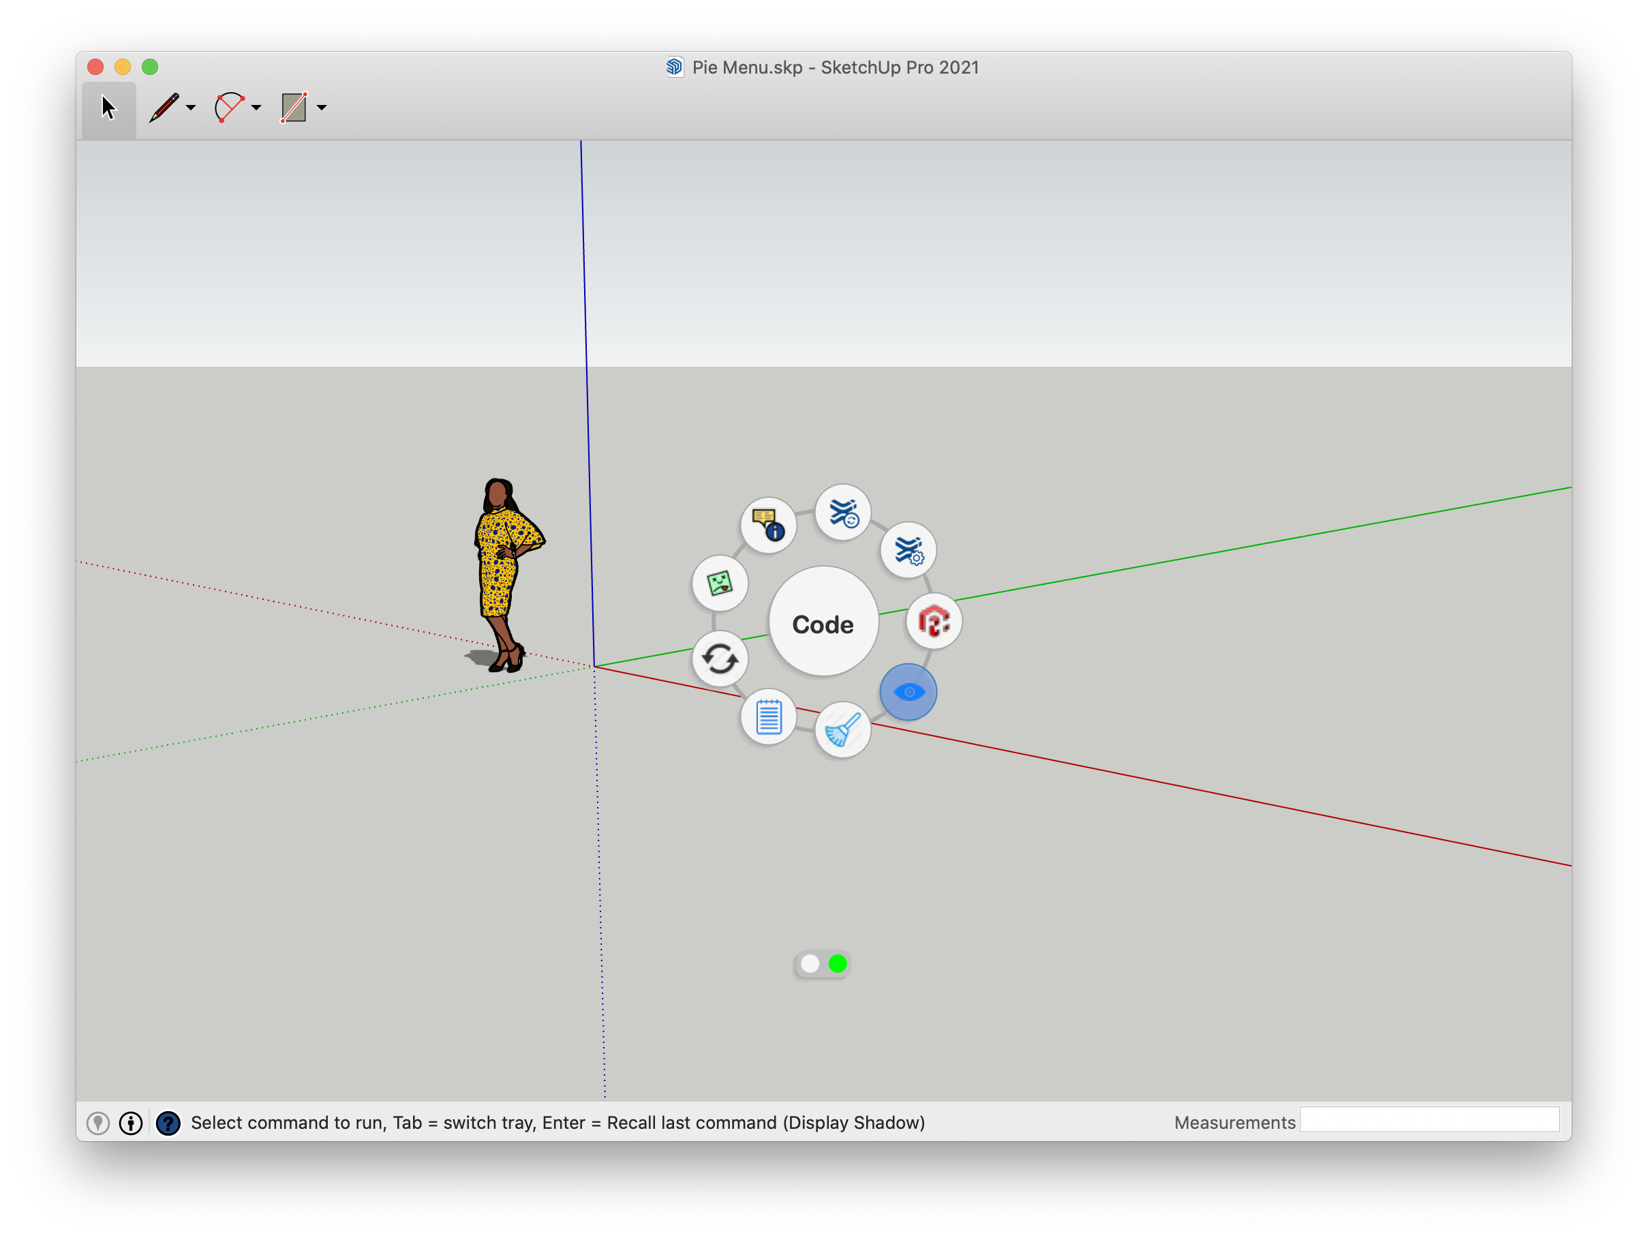
Task: Activate the pencil Line tool
Action: 164,108
